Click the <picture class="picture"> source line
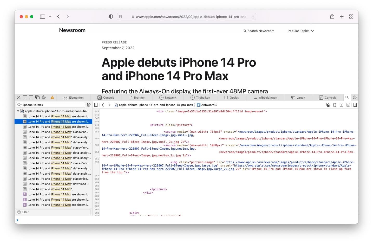 171,125
